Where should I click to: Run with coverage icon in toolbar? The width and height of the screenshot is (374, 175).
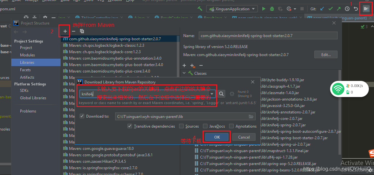280,9
